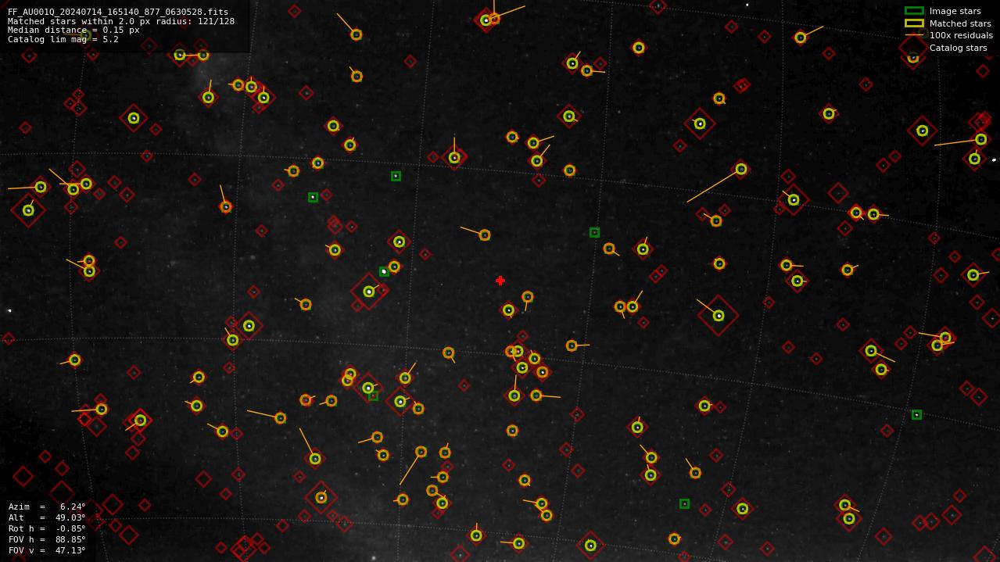The image size is (1000, 562).
Task: Click the 'Alt = 49.03°' readout
Action: 47,517
